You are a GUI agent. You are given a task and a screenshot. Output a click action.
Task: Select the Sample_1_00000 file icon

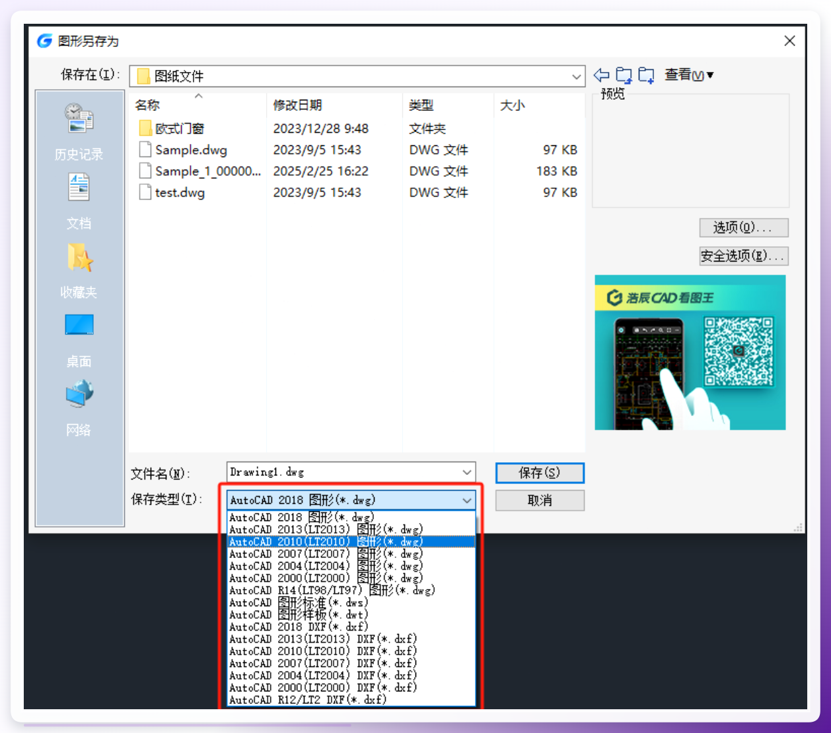coord(145,171)
